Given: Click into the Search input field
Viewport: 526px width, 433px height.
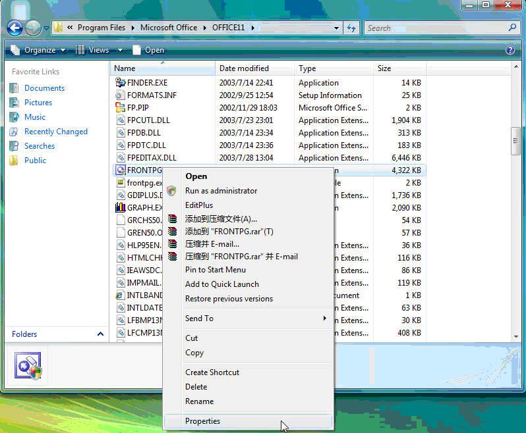Looking at the screenshot, I should tap(436, 28).
